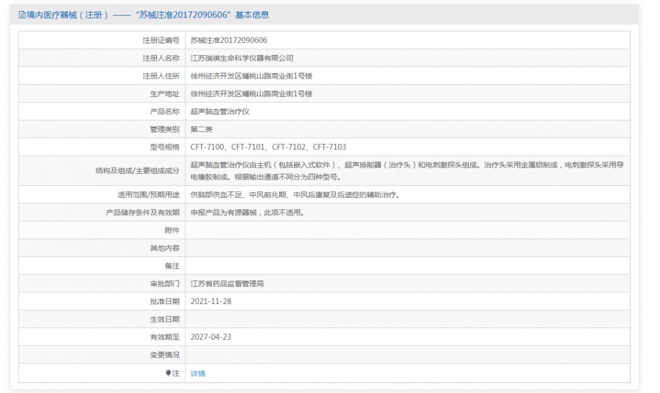Screen dimensions: 660x393
Task: Click the model list starting with CFT-7100
Action: (268, 147)
